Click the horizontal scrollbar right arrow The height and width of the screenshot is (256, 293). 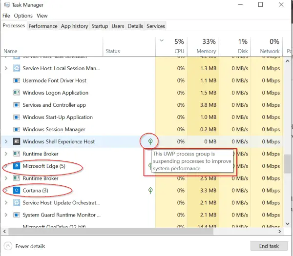[280, 232]
